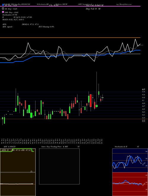Click the blue 20 Day EMA legend swatch

pos(3,5)
